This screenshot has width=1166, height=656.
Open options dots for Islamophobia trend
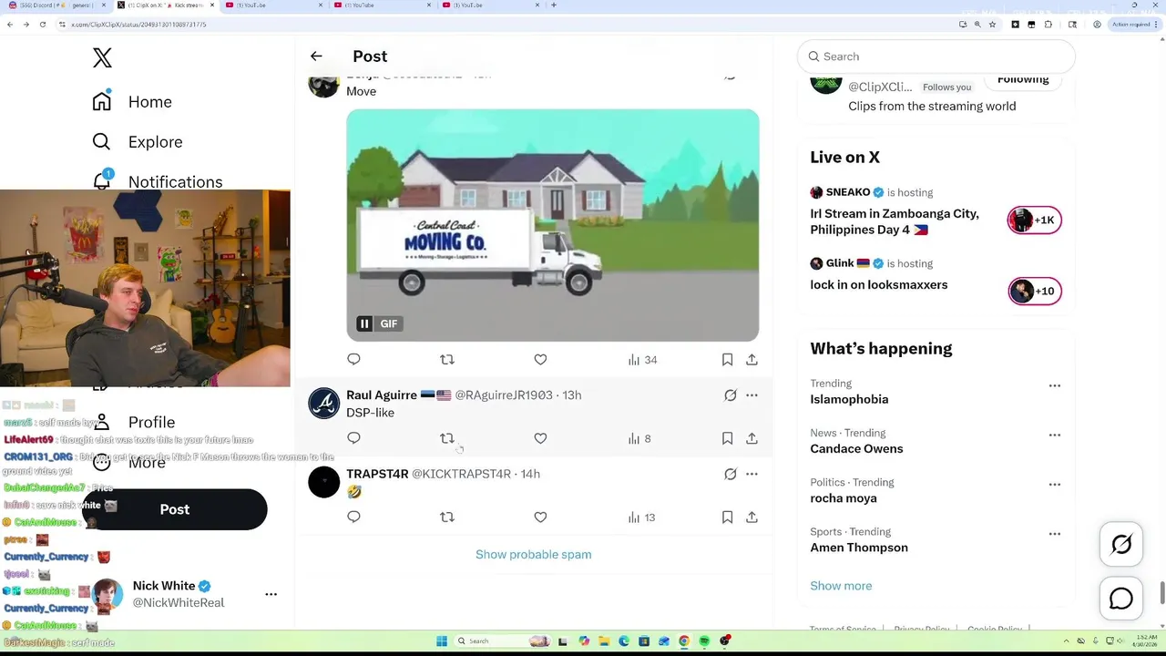pyautogui.click(x=1054, y=385)
